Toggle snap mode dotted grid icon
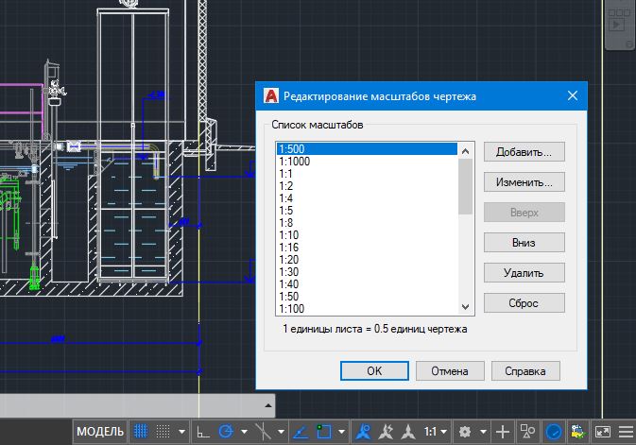636x445 pixels. [163, 432]
